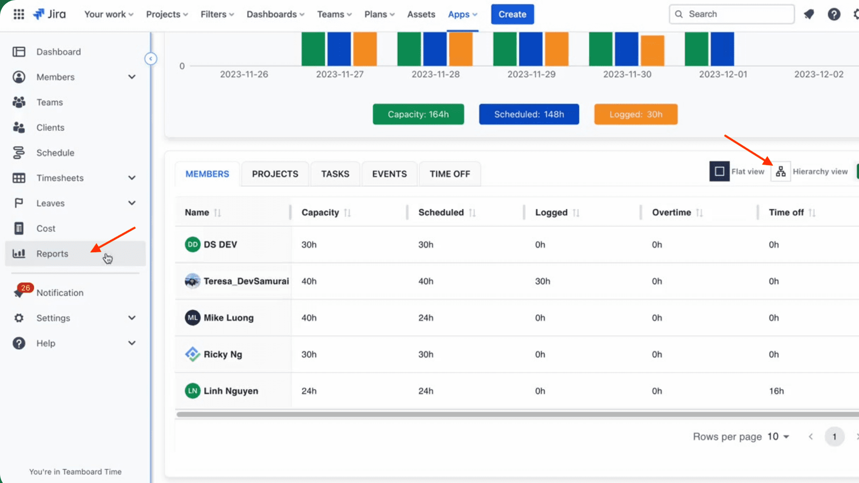The width and height of the screenshot is (859, 483).
Task: Collapse the Settings sidebar chevron
Action: pos(132,318)
